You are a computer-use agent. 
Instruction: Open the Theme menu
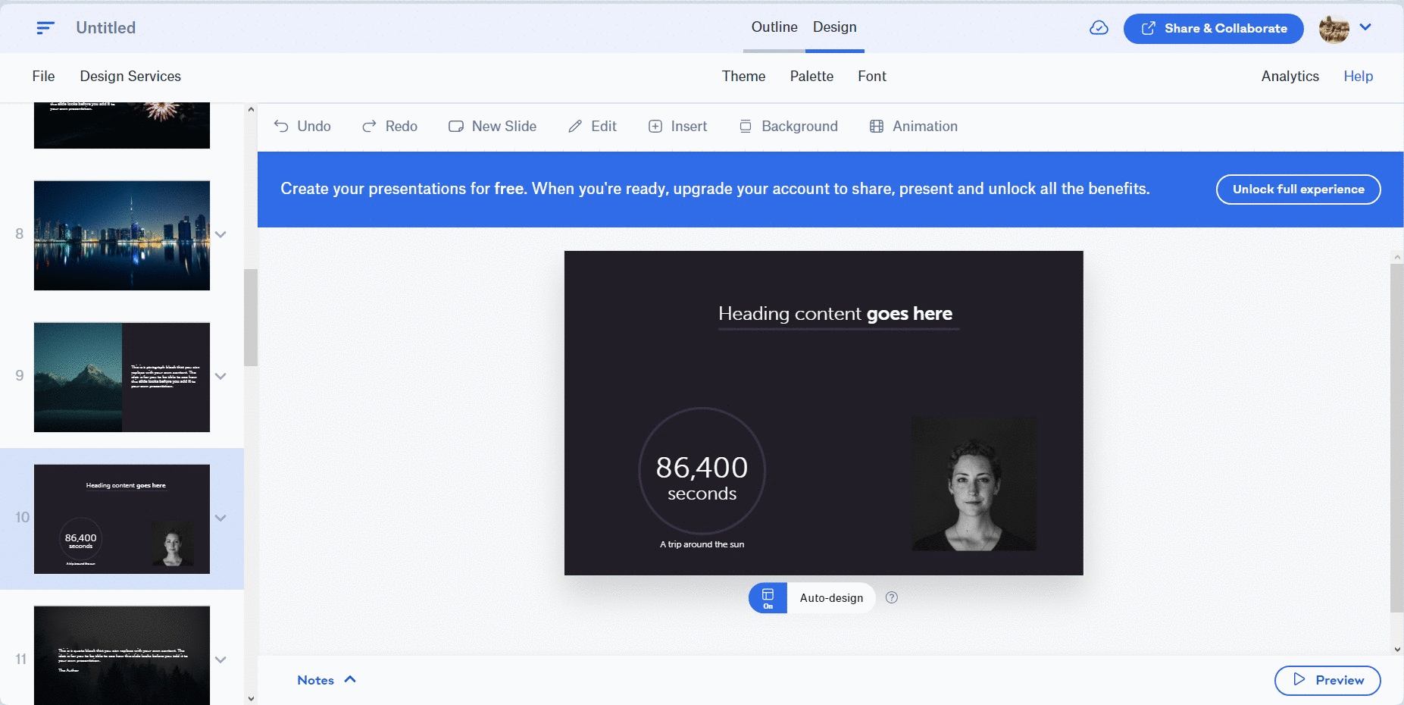click(x=743, y=76)
